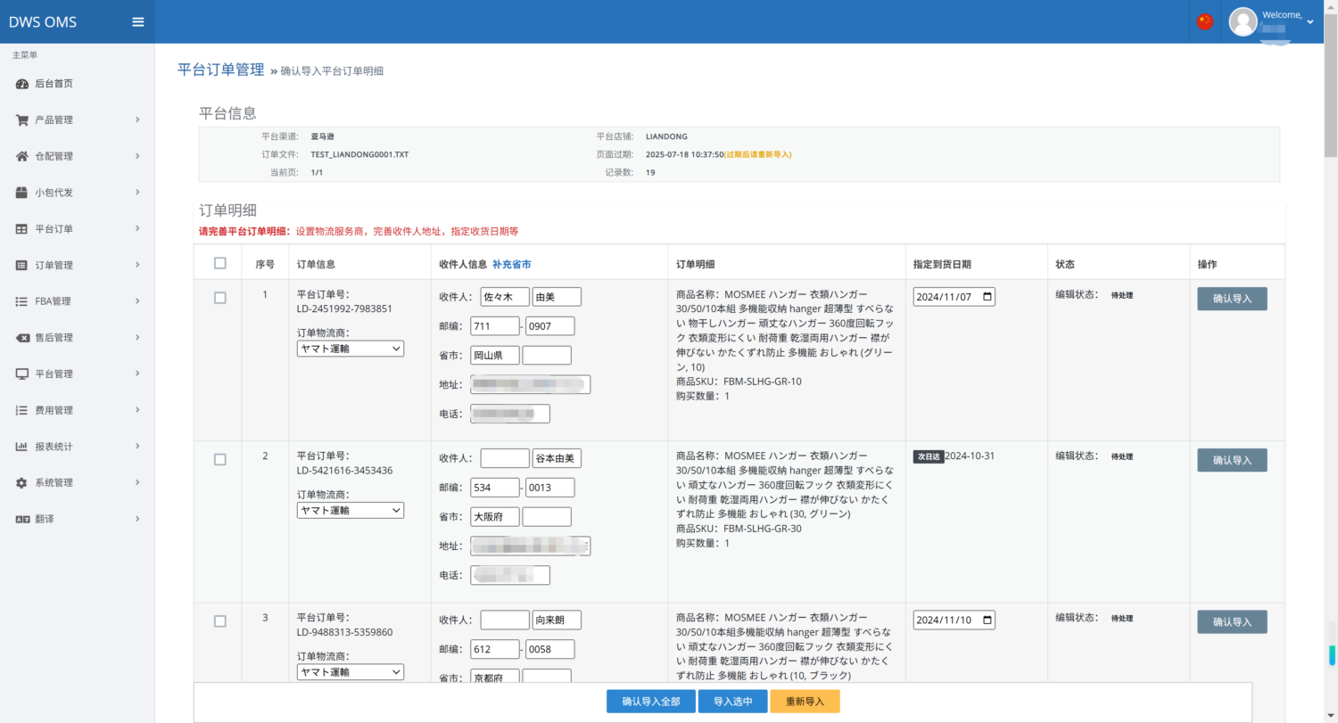Viewport: 1338px width, 723px height.
Task: Click the monitor icon for 平台管理
Action: (22, 374)
